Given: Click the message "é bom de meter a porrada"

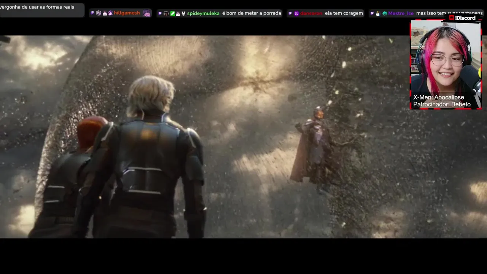Looking at the screenshot, I should 251,13.
